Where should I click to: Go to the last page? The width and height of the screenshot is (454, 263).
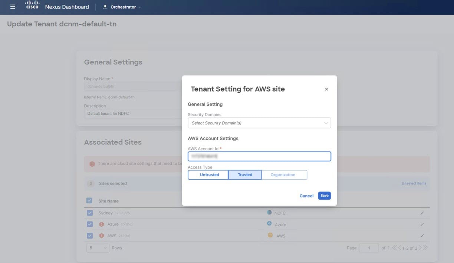tap(425, 248)
